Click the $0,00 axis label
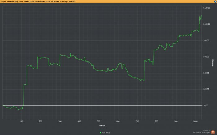 click(x=206, y=105)
